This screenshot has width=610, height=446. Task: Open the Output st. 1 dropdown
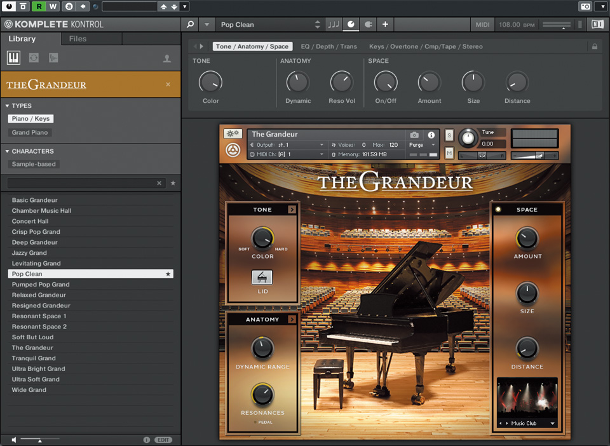287,145
